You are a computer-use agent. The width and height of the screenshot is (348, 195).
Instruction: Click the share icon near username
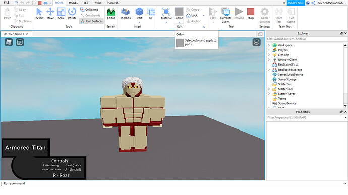tap(313, 3)
